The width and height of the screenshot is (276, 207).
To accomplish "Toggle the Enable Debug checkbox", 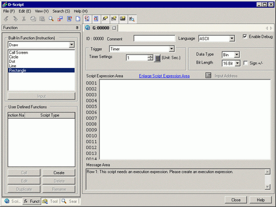I will click(245, 36).
